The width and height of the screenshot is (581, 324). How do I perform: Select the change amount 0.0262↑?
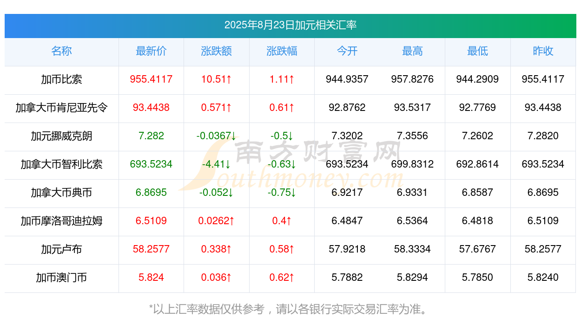click(x=217, y=221)
